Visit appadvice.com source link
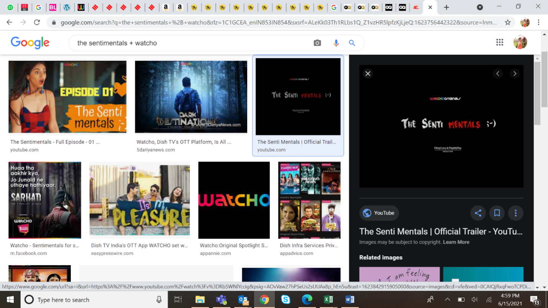Screen dimensions: 548x308 [x=297, y=253]
